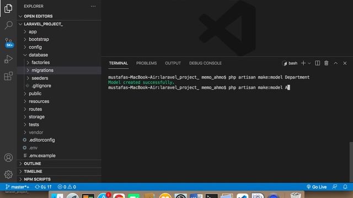Image resolution: width=353 pixels, height=198 pixels.
Task: Open Explorer more actions ellipsis
Action: tap(93, 6)
